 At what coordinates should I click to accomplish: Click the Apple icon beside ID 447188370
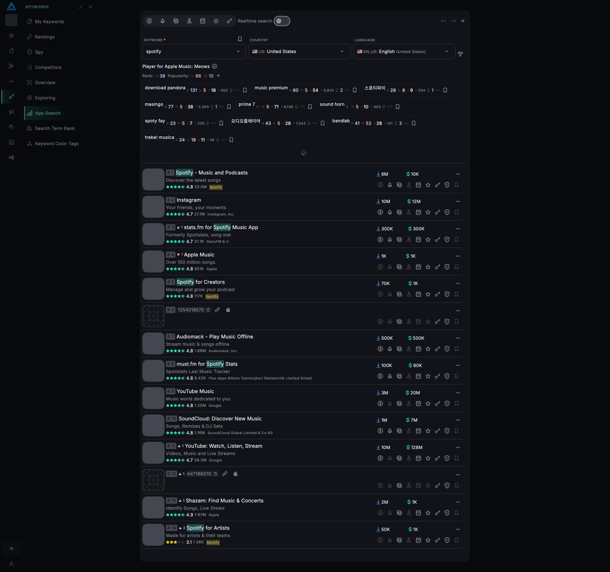235,474
